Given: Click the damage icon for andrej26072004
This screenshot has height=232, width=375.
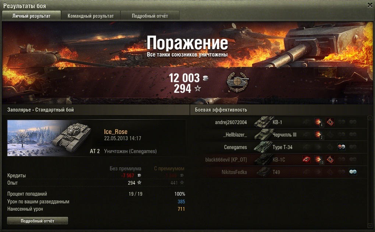Looking at the screenshot, I should click(318, 122).
